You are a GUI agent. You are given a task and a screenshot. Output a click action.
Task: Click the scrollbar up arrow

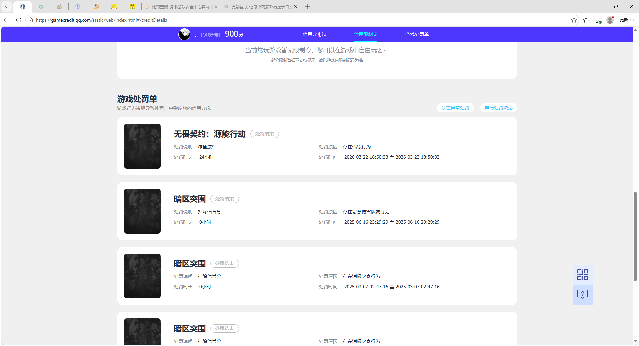point(635,30)
